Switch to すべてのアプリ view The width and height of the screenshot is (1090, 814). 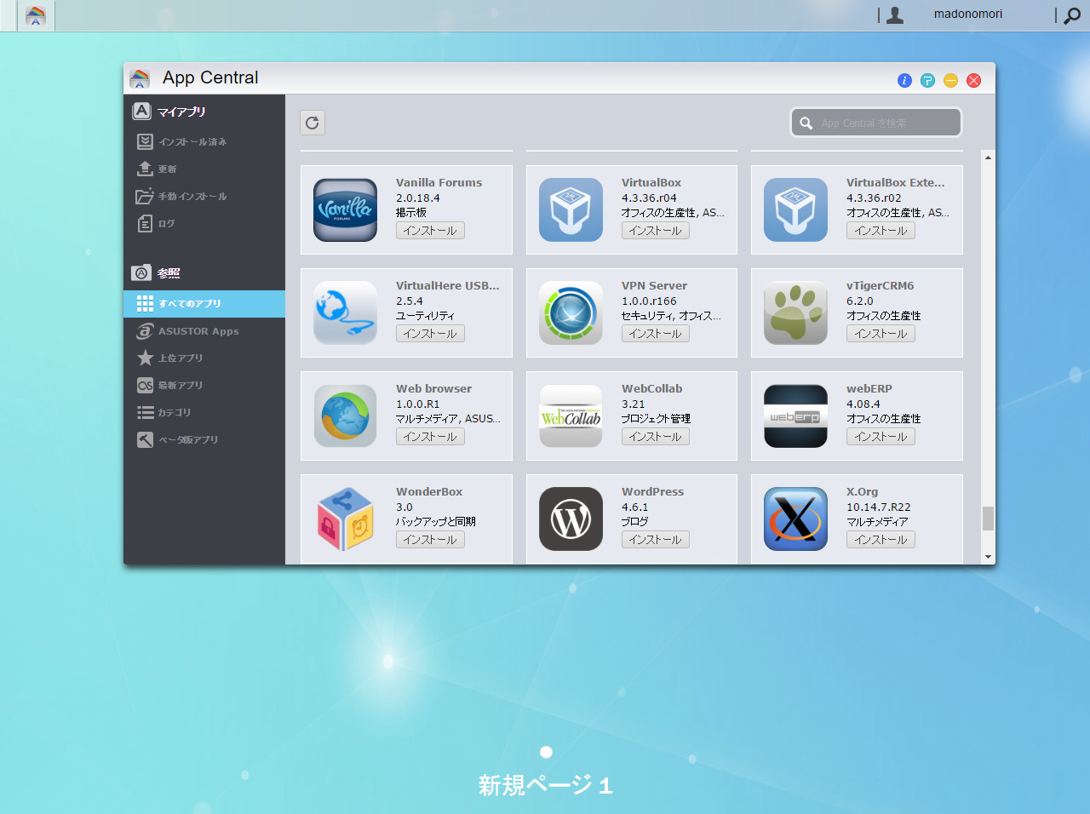click(187, 304)
